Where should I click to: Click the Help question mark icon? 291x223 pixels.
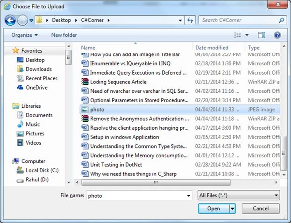(x=277, y=35)
